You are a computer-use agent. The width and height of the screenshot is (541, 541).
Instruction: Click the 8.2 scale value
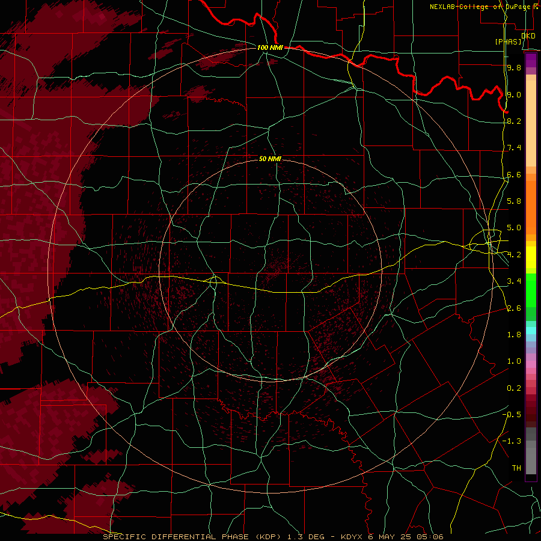point(514,121)
